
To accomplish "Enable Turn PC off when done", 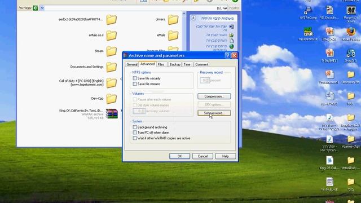I will (135, 133).
